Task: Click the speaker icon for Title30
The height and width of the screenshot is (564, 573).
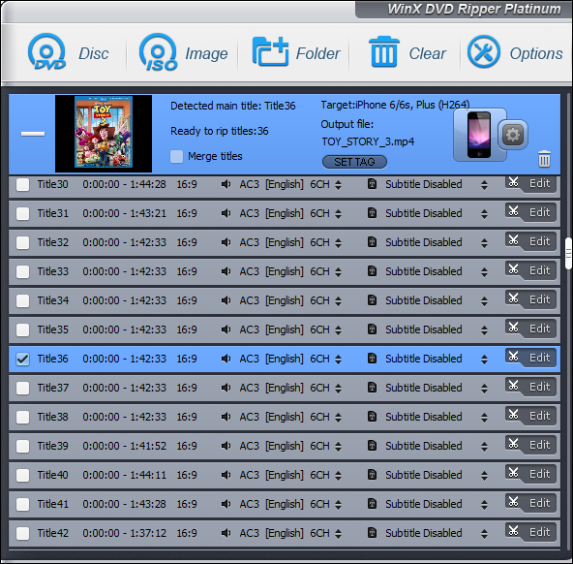Action: coord(226,184)
